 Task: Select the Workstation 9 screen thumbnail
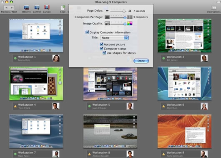pyautogui.click(x=184, y=131)
